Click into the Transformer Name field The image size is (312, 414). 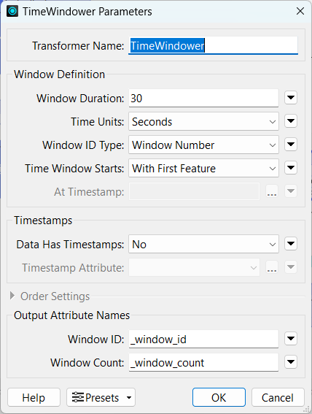(213, 45)
